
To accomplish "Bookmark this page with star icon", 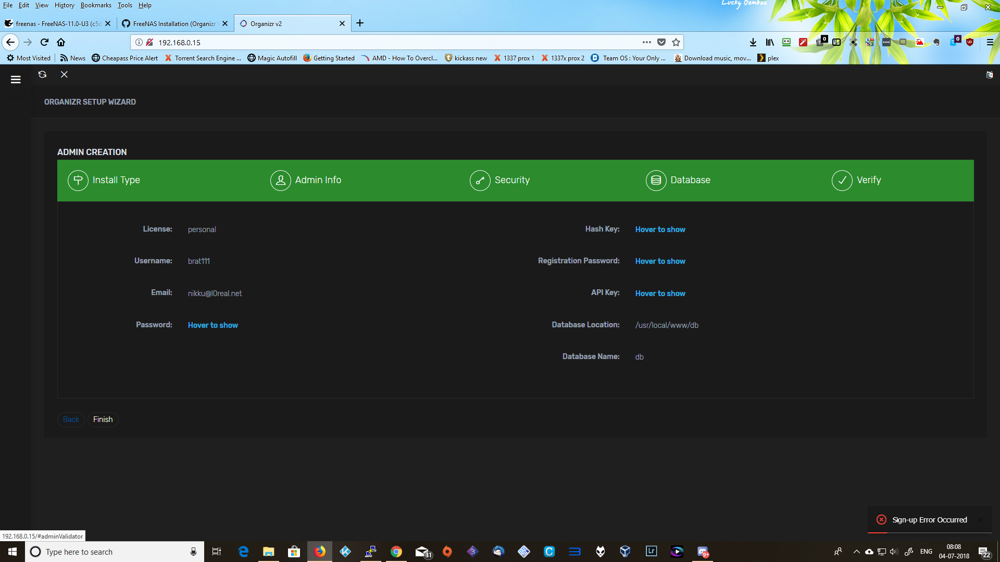I will [676, 43].
